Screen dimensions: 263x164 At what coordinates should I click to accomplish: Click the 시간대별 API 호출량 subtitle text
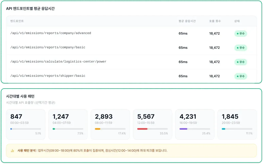31,103
